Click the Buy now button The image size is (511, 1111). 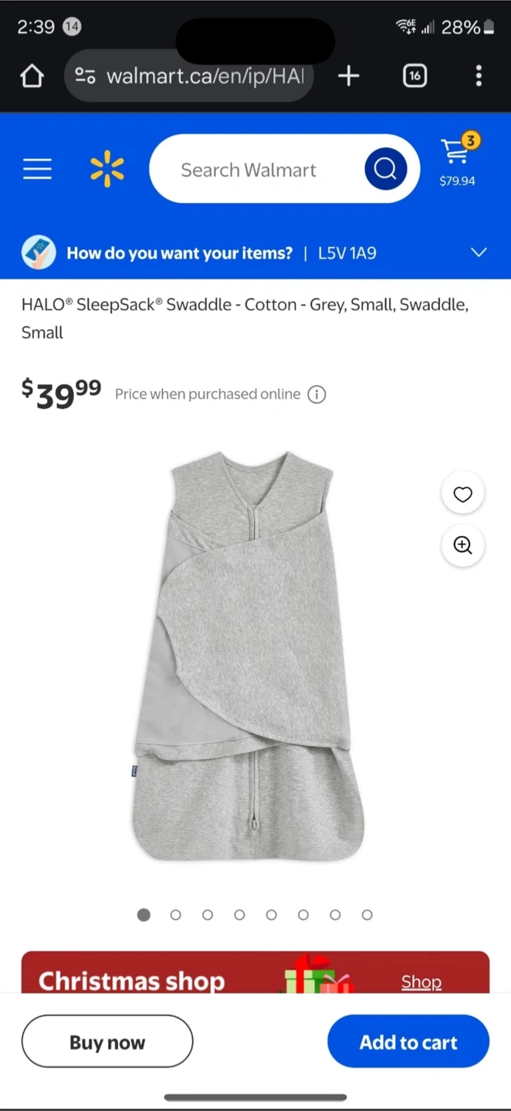107,1042
